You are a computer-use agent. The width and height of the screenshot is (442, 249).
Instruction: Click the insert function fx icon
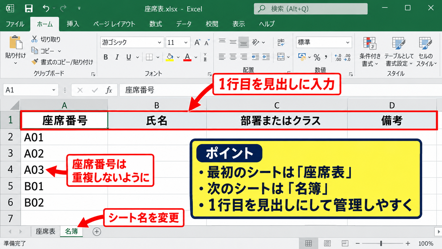pyautogui.click(x=109, y=90)
